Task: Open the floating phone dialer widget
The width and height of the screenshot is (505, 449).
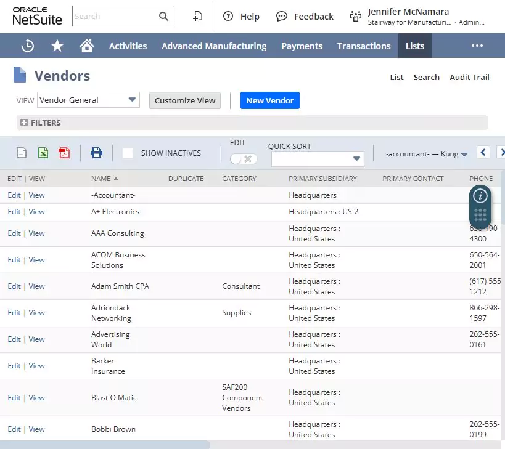Action: tap(480, 215)
